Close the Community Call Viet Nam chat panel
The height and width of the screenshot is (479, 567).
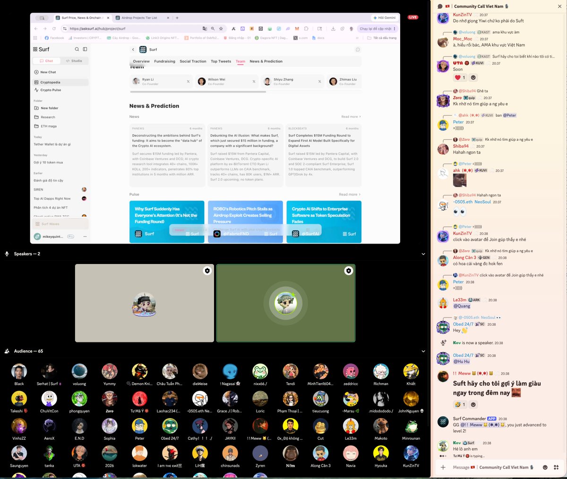pyautogui.click(x=559, y=6)
